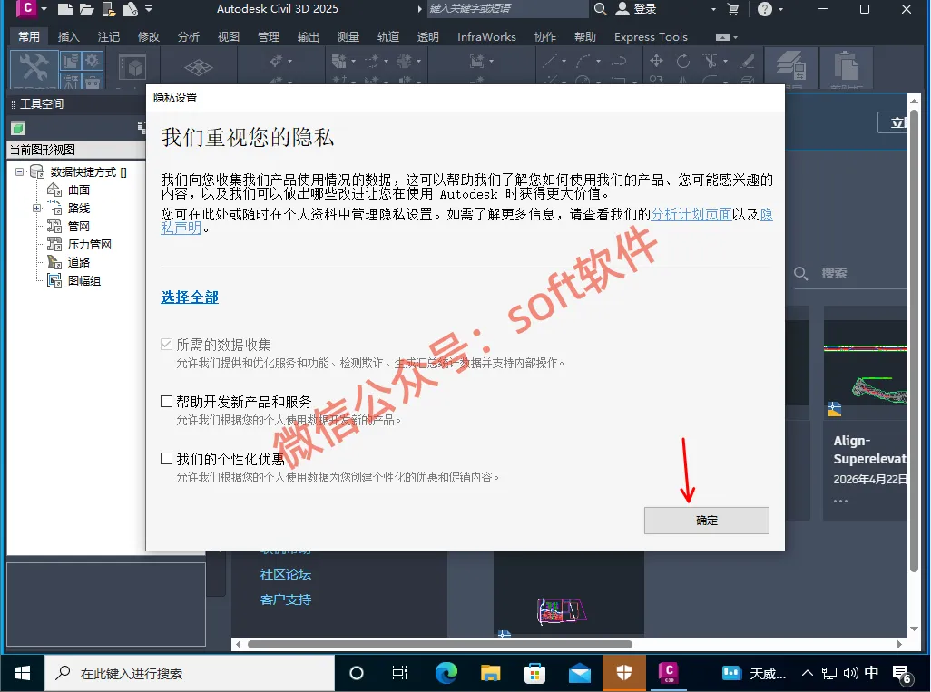Click the Paste clipboard icon in ribbon
931x692 pixels.
(x=846, y=66)
